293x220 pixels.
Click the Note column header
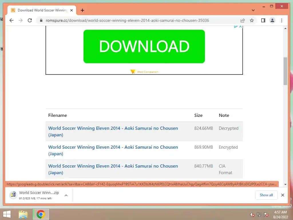pos(224,115)
